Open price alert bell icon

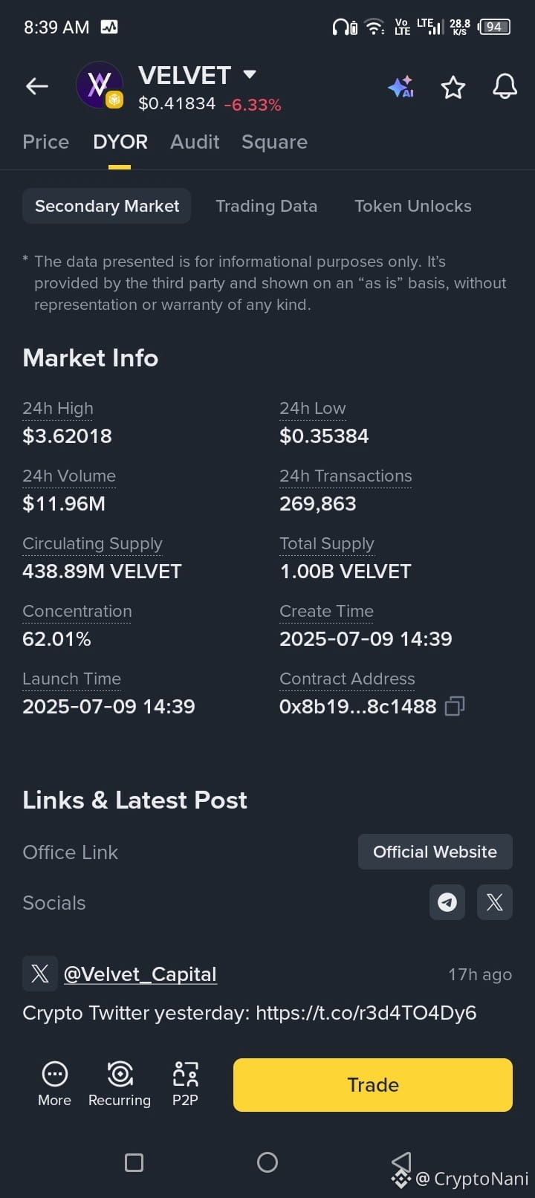click(x=505, y=87)
